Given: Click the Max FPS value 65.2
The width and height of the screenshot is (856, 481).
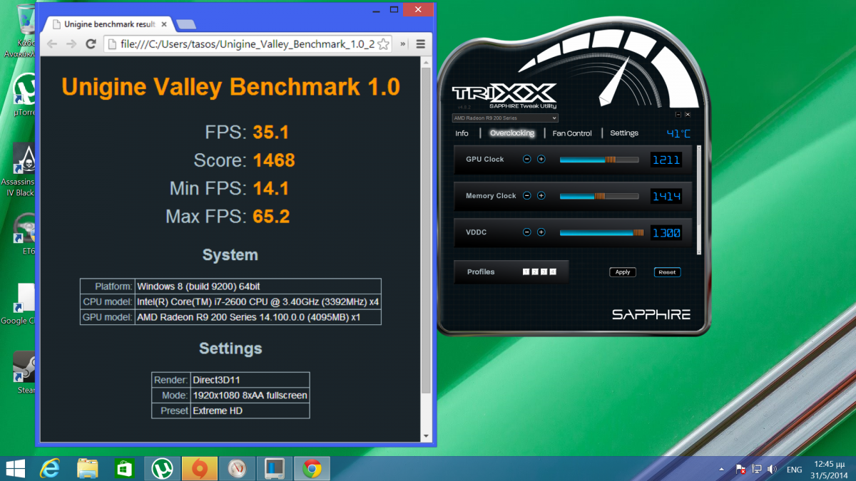Looking at the screenshot, I should tap(272, 217).
